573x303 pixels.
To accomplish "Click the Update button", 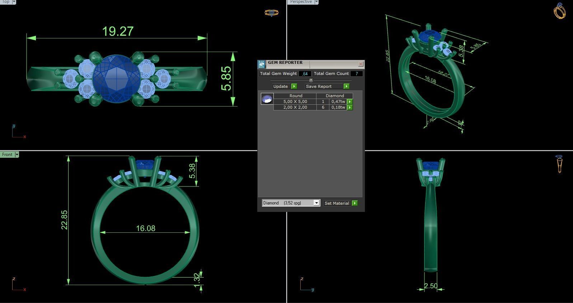I will point(282,86).
